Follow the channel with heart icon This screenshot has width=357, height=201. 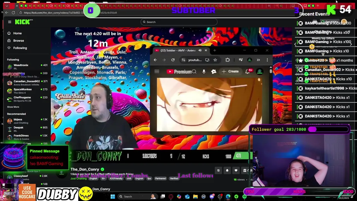coord(236,170)
